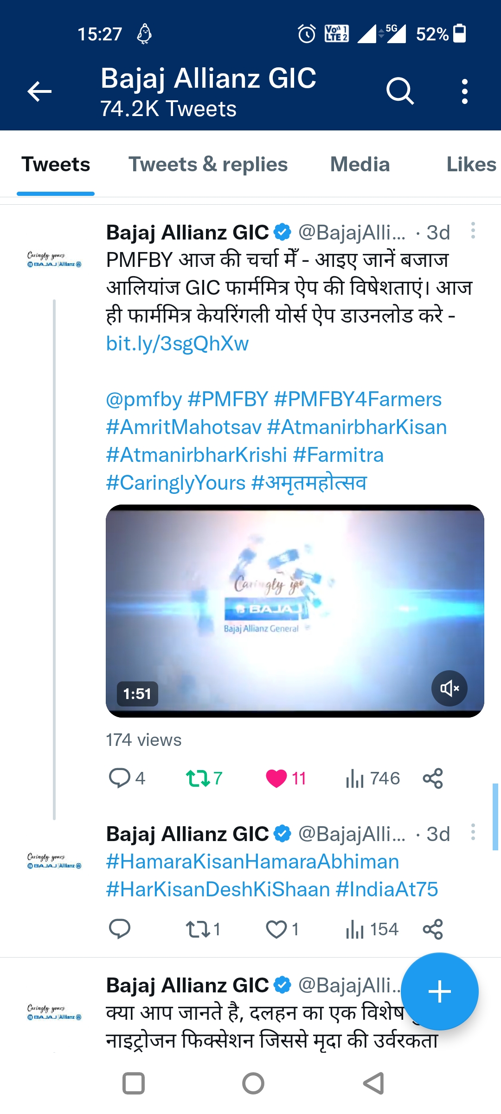
Task: Undo the retweet showing 7 retweets
Action: click(204, 778)
